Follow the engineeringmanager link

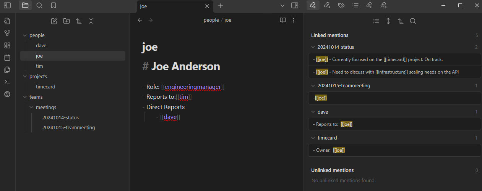pyautogui.click(x=193, y=87)
